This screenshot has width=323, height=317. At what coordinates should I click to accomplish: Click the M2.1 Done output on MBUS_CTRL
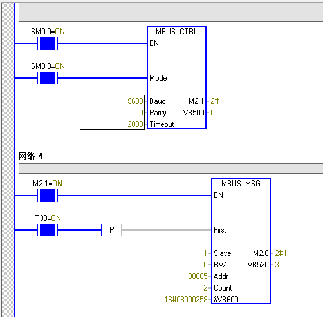click(196, 101)
